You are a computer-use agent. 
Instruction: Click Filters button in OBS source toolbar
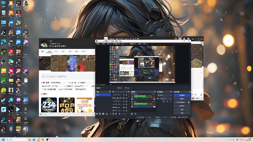coord(127,88)
